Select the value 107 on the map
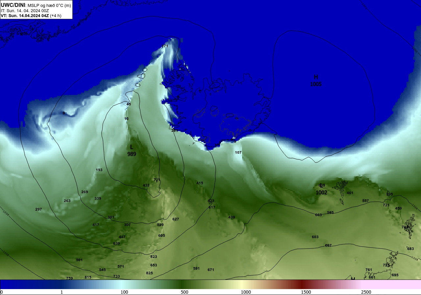 point(238,152)
